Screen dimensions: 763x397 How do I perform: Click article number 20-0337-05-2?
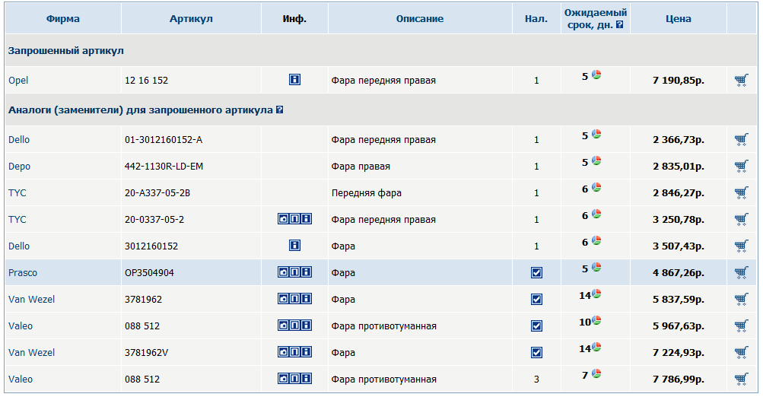tap(154, 220)
